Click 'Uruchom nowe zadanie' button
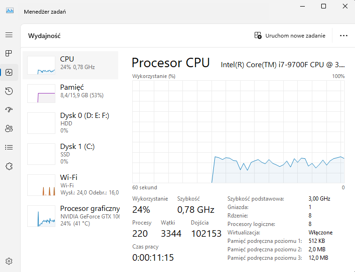355x272 pixels. (x=290, y=35)
